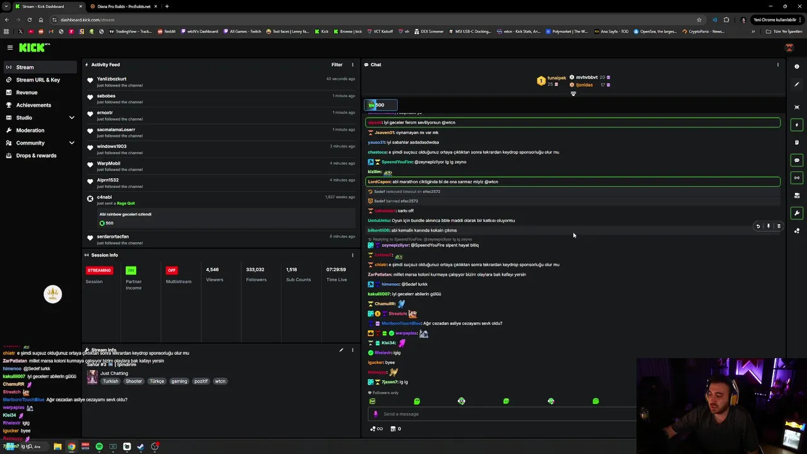Click the server stack icon in right toolbar
Image resolution: width=807 pixels, height=454 pixels.
tap(797, 195)
